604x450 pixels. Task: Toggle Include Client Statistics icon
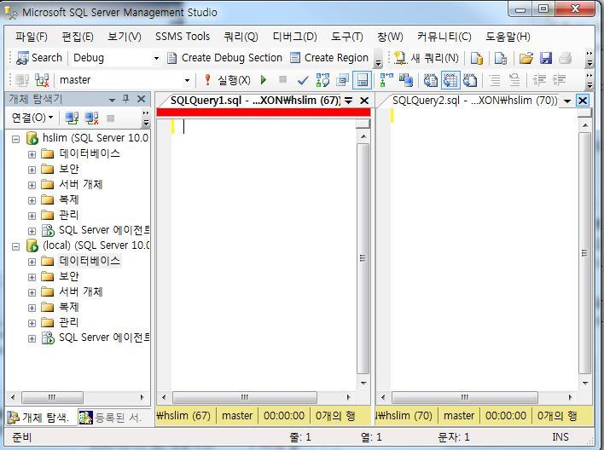click(x=405, y=80)
